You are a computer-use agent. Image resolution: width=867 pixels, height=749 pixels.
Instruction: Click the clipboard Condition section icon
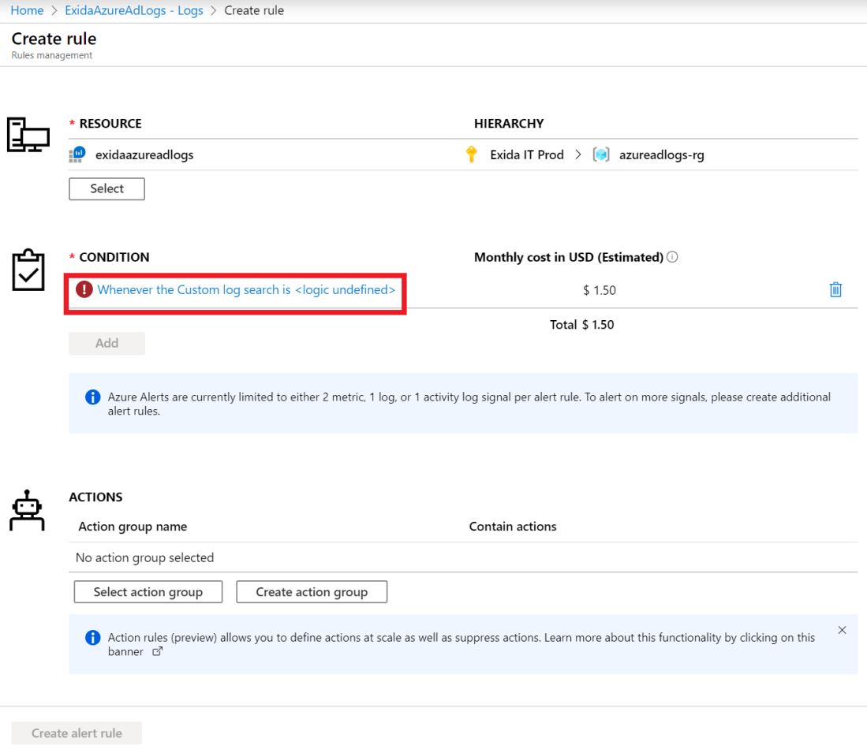pos(28,270)
